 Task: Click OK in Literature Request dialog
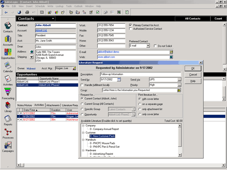193,68
